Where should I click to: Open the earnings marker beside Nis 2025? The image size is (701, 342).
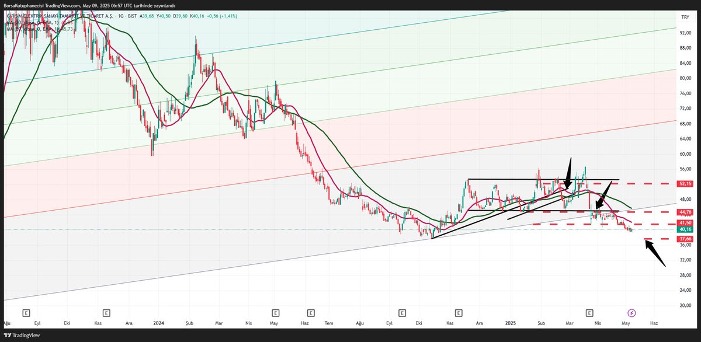589,313
